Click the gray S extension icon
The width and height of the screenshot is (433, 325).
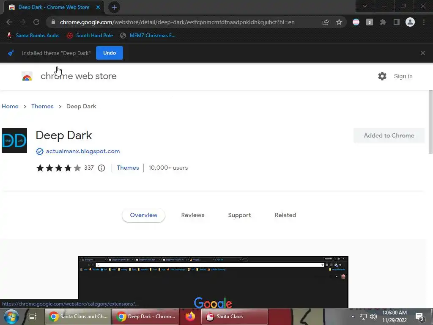pyautogui.click(x=370, y=22)
